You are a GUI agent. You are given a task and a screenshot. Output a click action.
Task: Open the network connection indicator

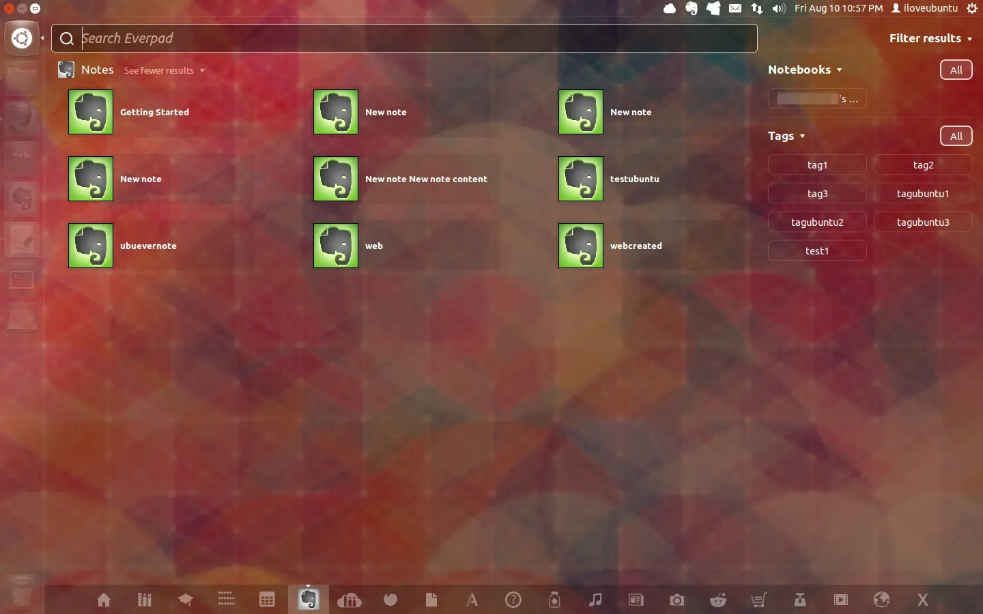[x=757, y=8]
